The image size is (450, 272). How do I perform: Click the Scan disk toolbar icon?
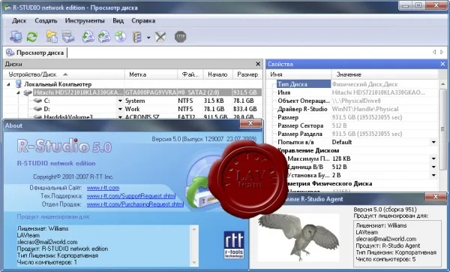(x=68, y=37)
